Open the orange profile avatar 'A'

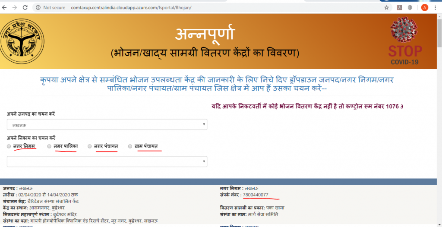tap(424, 8)
